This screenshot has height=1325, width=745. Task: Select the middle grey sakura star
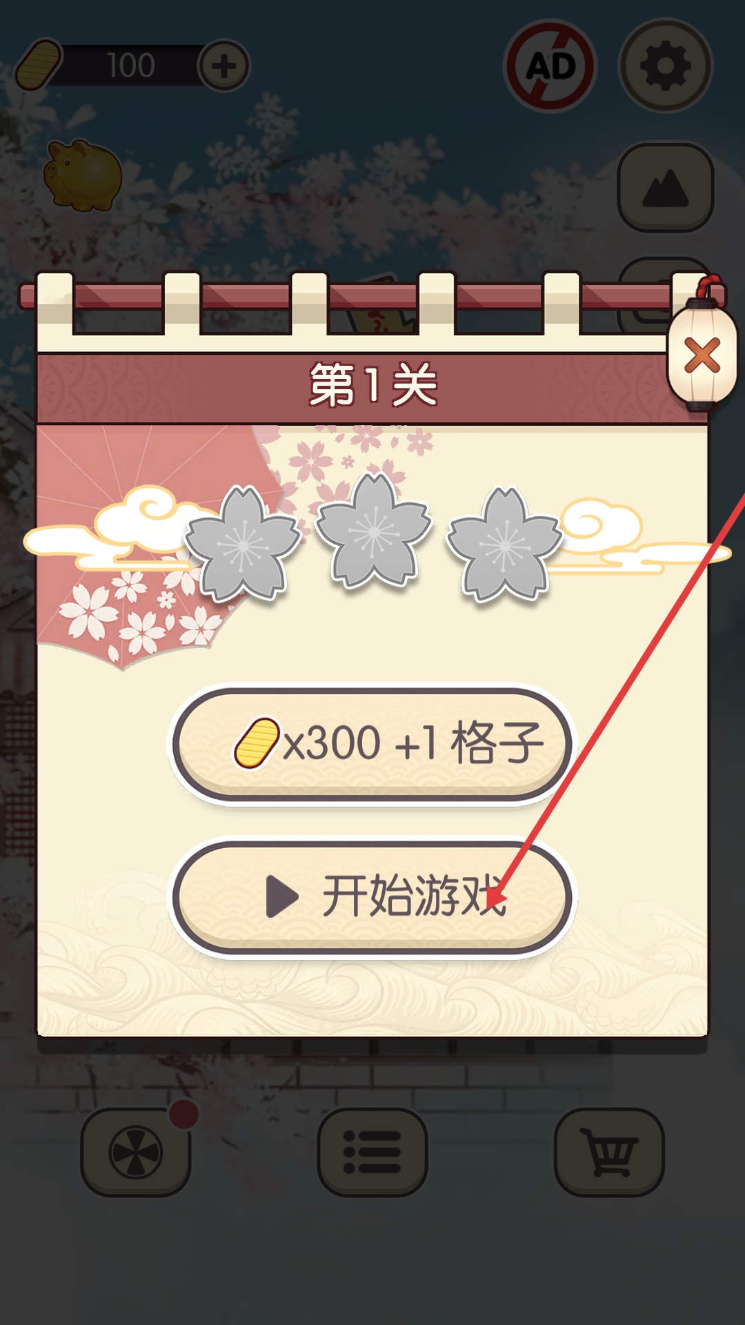tap(374, 530)
